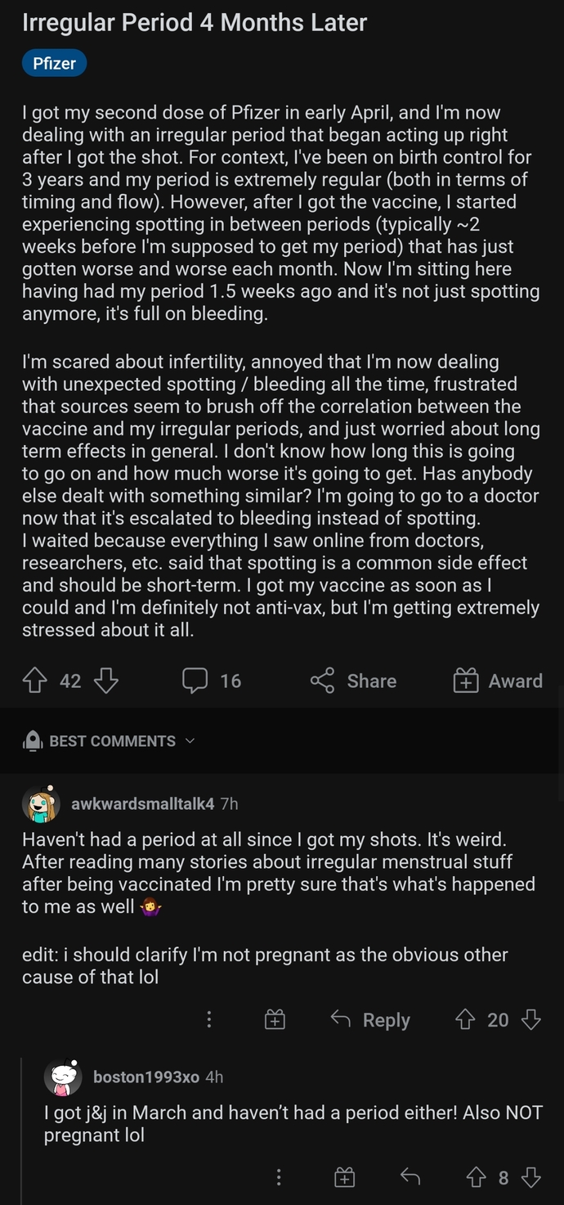Give an Award to the post
Screen dimensions: 564x1205
pyautogui.click(x=466, y=681)
